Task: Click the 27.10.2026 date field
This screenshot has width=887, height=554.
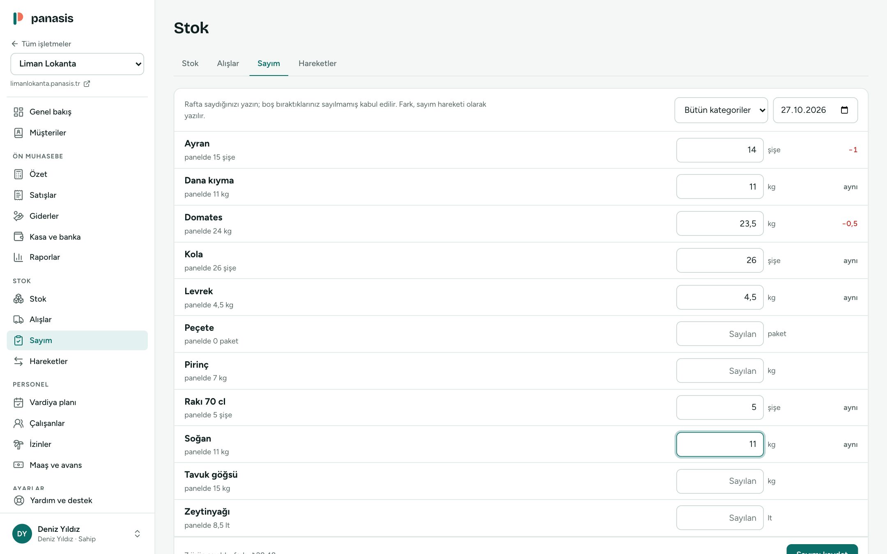Action: [x=815, y=110]
